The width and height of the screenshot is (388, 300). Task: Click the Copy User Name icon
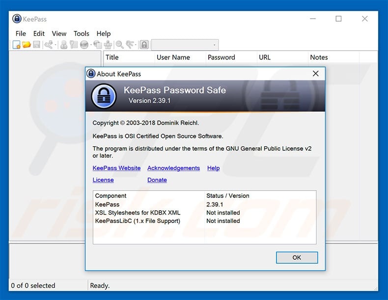(x=64, y=45)
